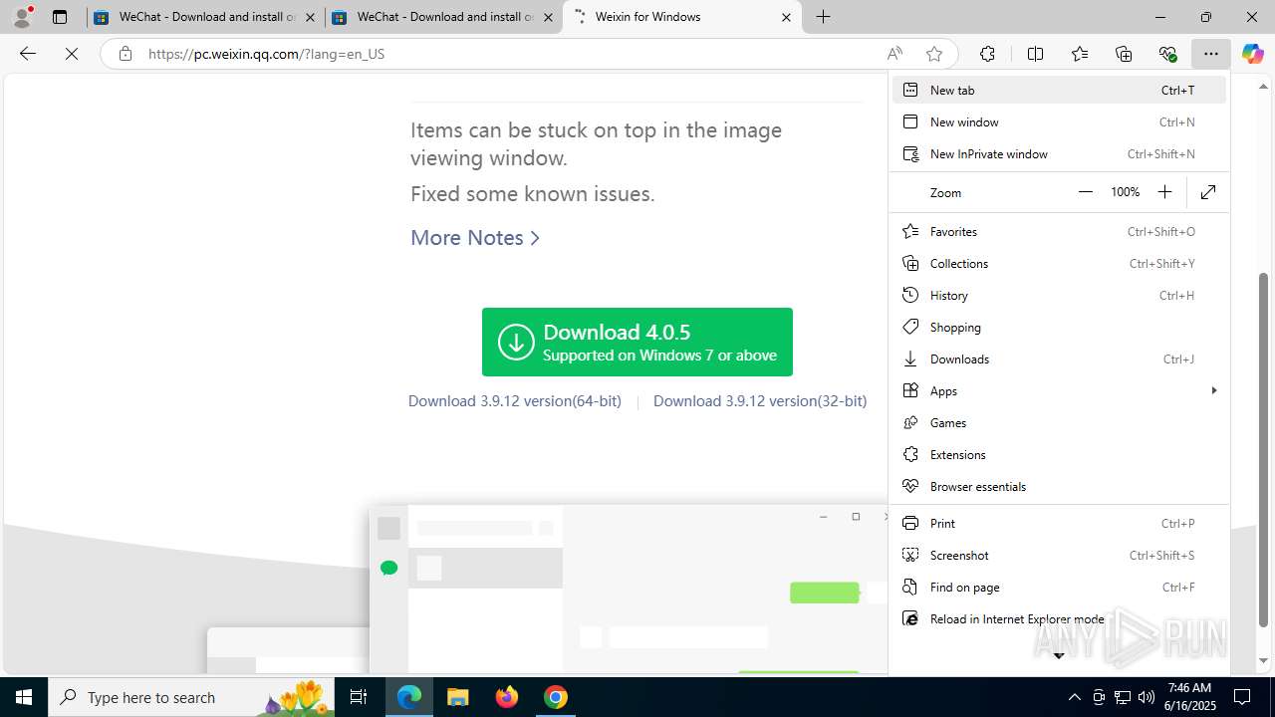Open Collections toolbar icon

pos(1124,54)
